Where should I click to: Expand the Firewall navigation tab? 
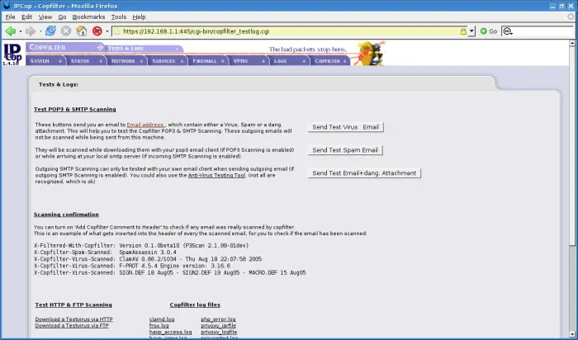[x=208, y=61]
